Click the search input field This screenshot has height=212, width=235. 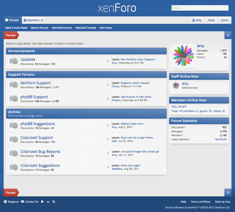pos(200,8)
